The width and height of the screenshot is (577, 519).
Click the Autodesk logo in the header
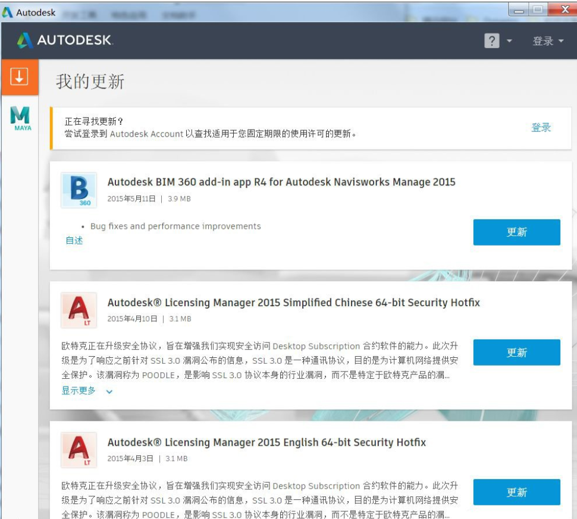pos(65,40)
